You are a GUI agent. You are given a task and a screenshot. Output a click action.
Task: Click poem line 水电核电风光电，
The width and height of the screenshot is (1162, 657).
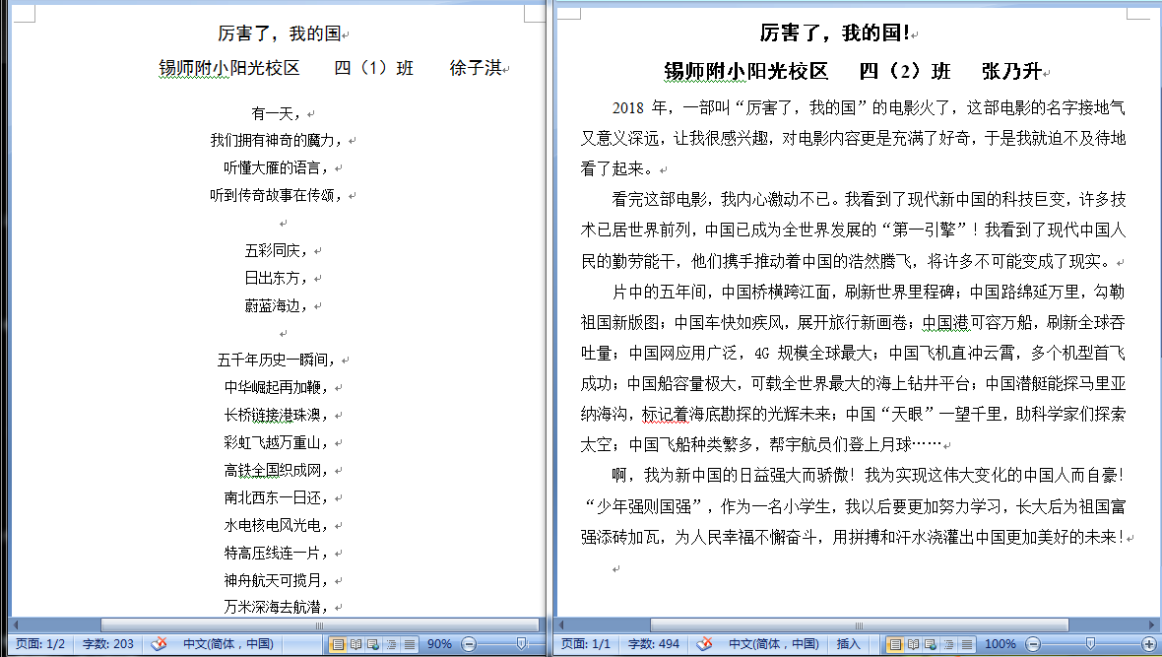coord(278,525)
